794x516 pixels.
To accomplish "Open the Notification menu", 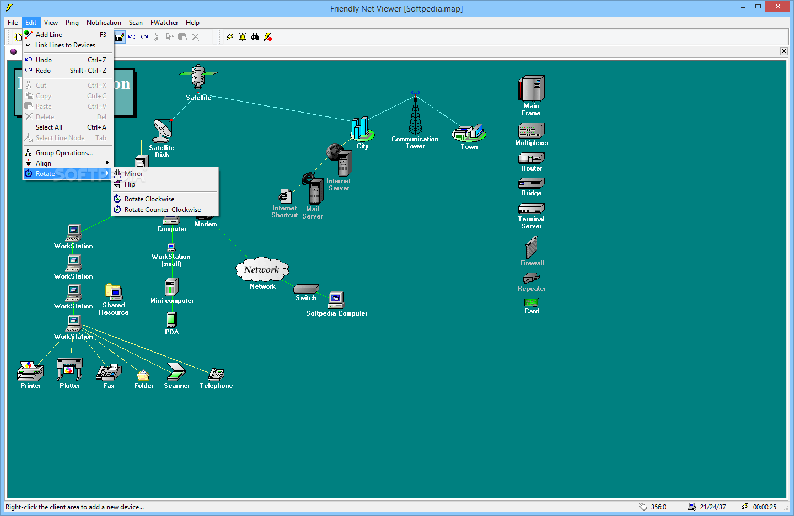I will (104, 23).
